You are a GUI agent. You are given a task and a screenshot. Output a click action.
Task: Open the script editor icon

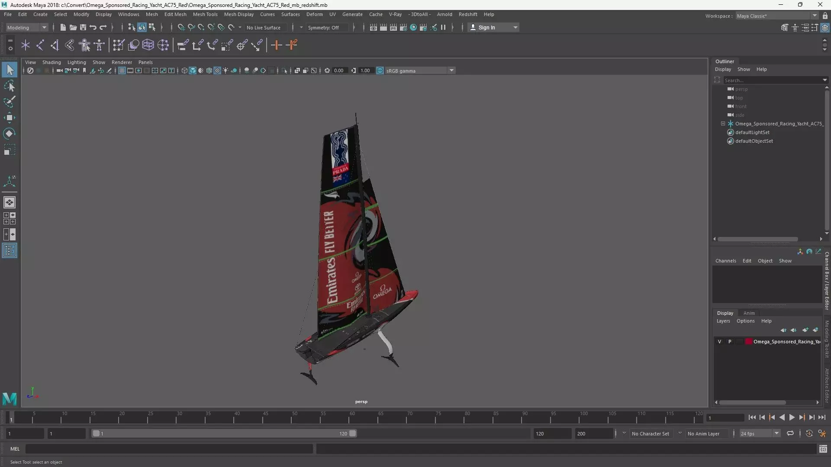(x=823, y=449)
